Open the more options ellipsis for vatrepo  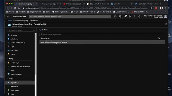pos(163,42)
